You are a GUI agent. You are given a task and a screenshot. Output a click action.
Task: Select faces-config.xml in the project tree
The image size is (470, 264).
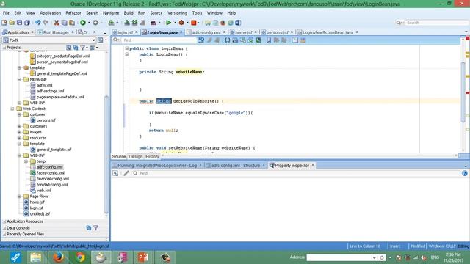pos(51,173)
